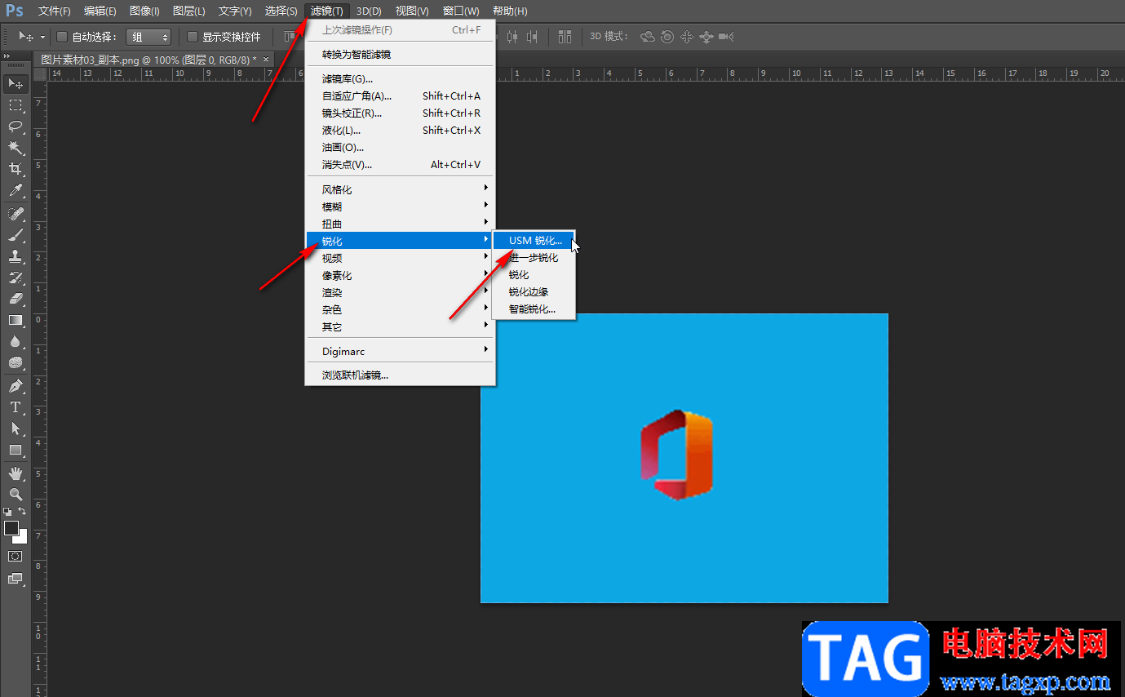Select the Magic Wand tool
Screen dimensions: 1125x697
[16, 148]
